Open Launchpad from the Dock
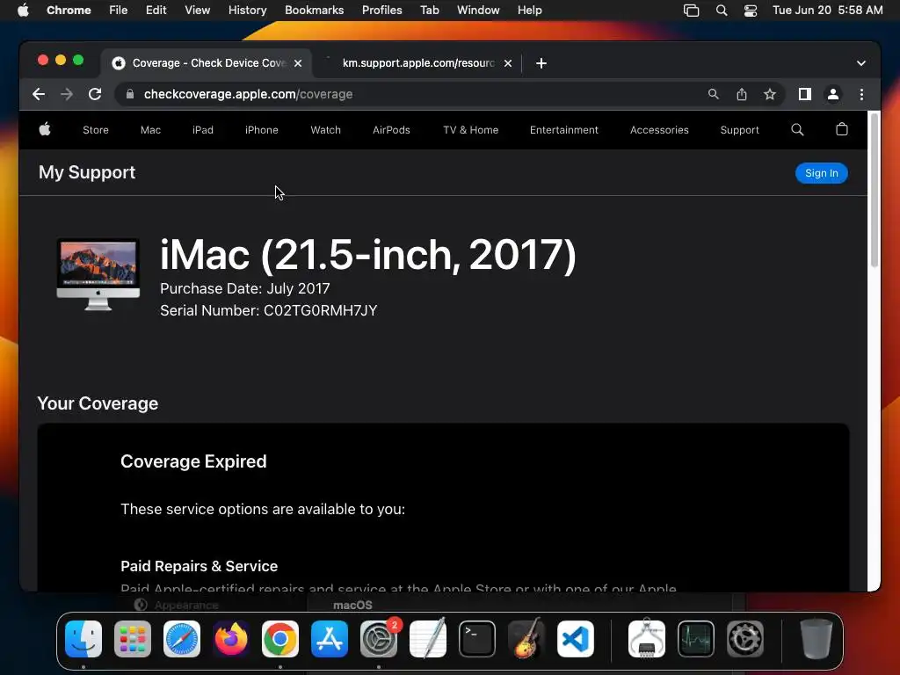The width and height of the screenshot is (900, 675). (133, 639)
